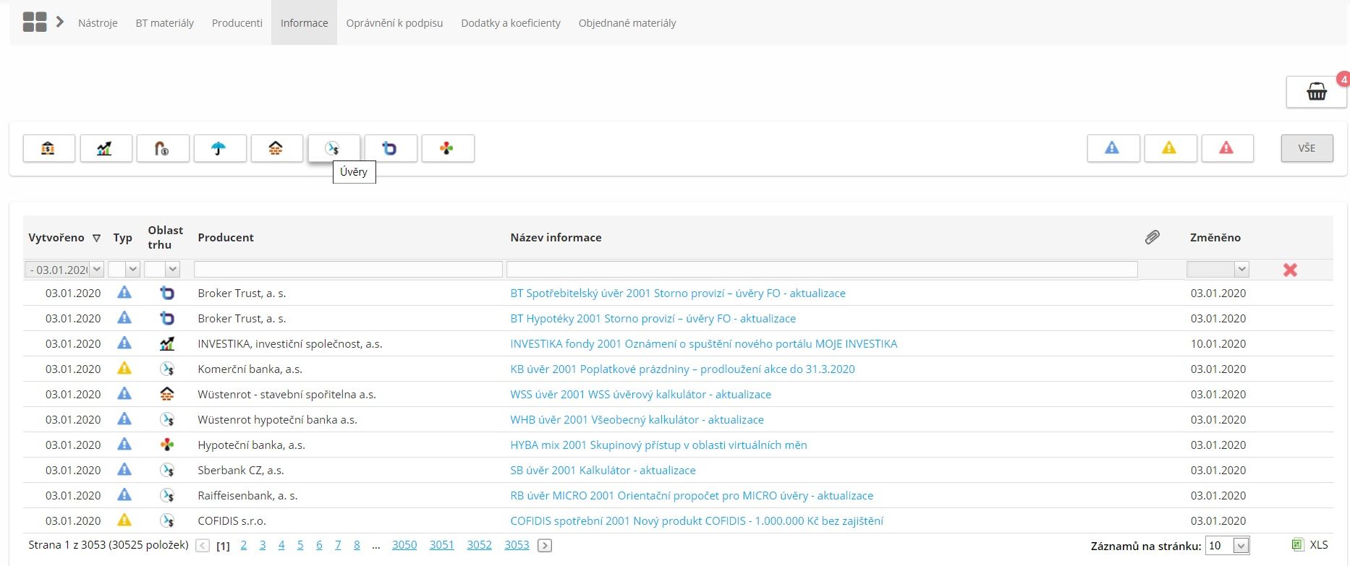
Task: Click the blue type icon for INVESTIKA row
Action: [124, 343]
